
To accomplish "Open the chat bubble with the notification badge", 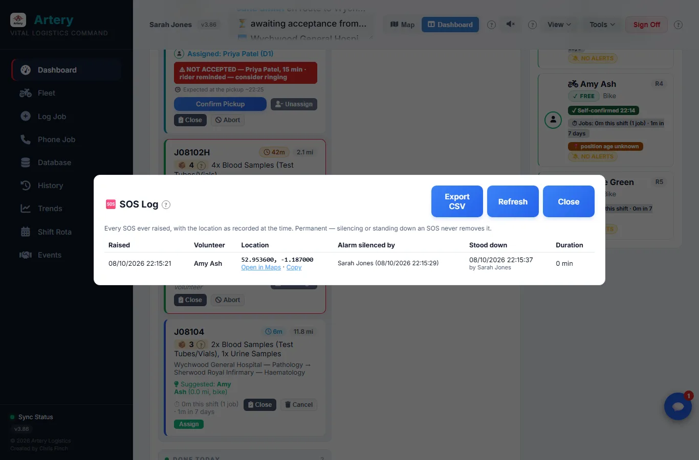I will [678, 406].
